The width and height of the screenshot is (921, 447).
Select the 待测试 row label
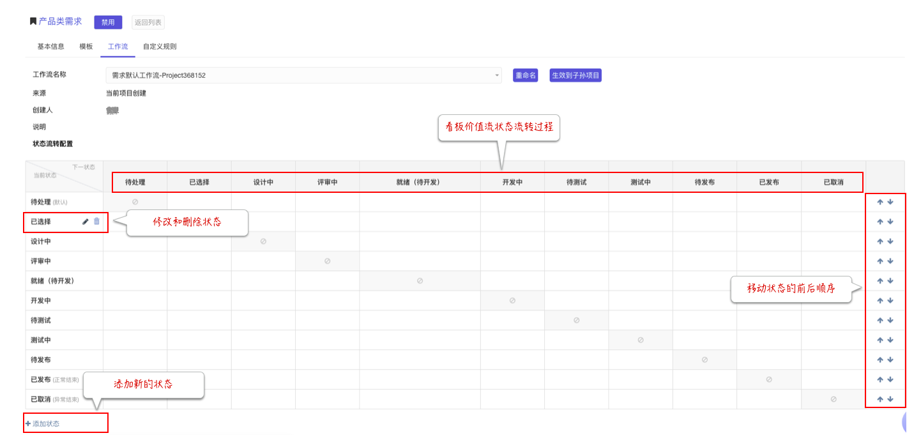tap(41, 321)
